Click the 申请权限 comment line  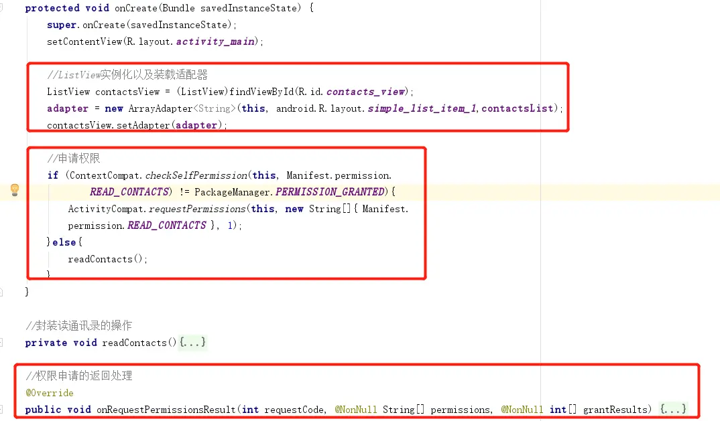[x=74, y=159]
